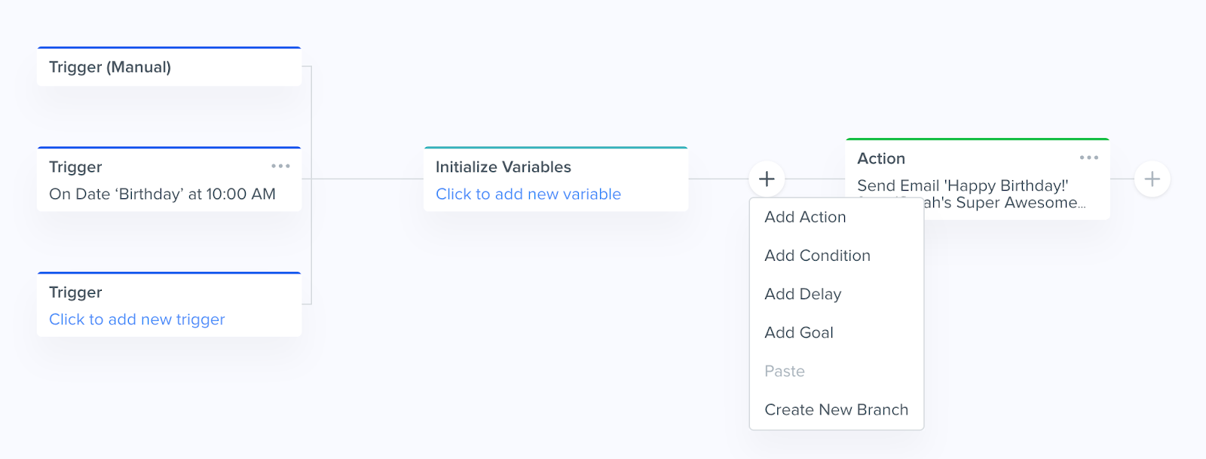Pick Add Delay from the menu

803,294
